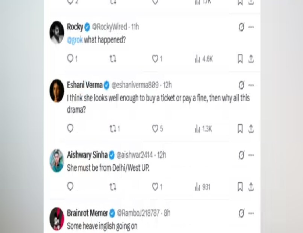Bookmark Aishwary Sinha's tweet
Image resolution: width=303 pixels, height=233 pixels.
pos(240,187)
